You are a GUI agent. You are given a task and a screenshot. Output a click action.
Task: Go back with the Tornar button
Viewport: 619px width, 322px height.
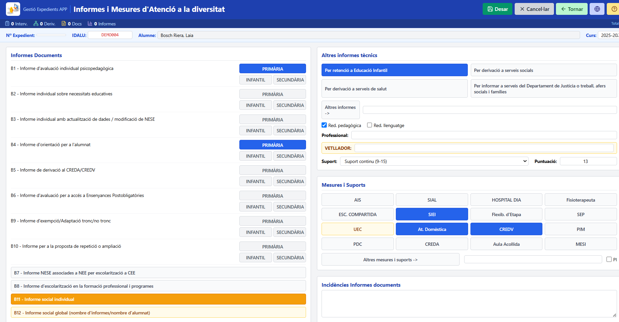click(571, 9)
